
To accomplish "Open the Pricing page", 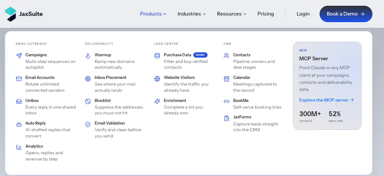I will [266, 14].
